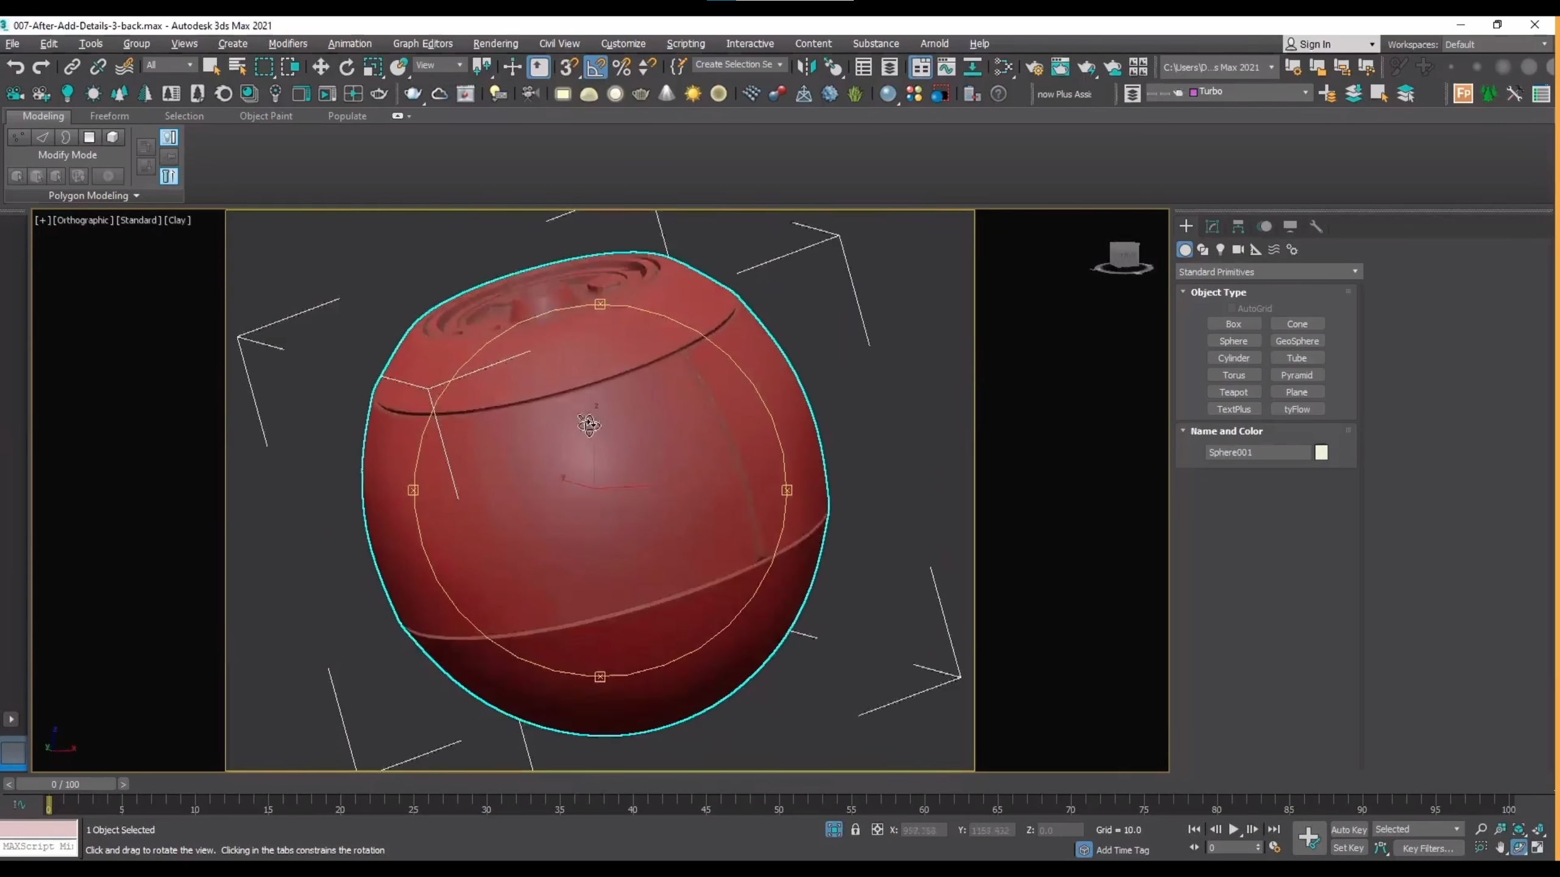Open the Modify panel tab icon
The width and height of the screenshot is (1560, 877).
pos(1212,227)
